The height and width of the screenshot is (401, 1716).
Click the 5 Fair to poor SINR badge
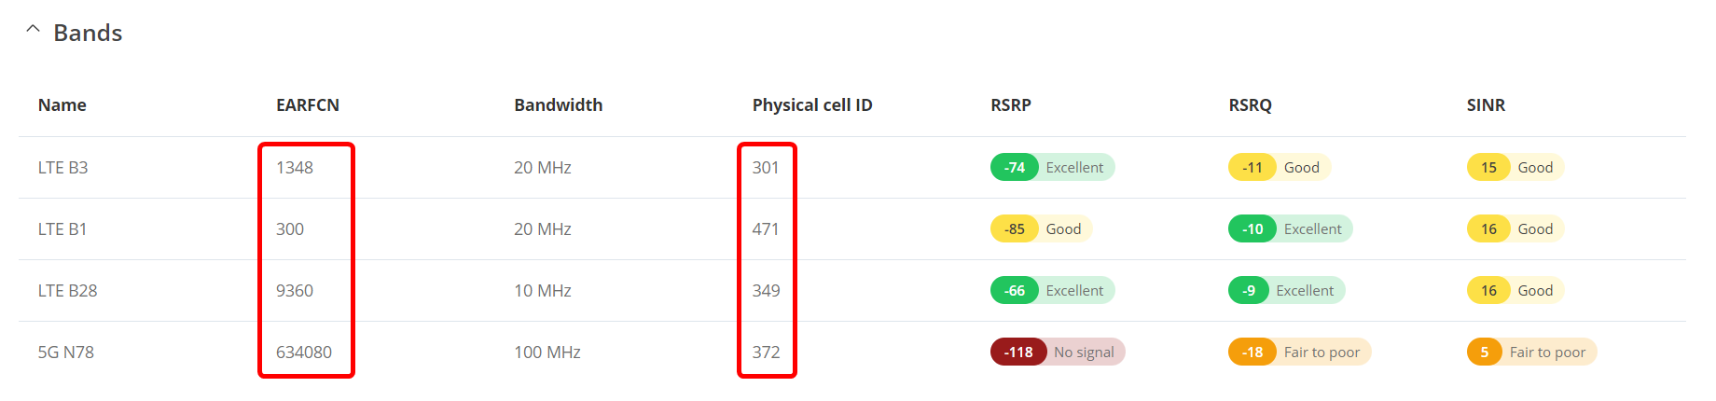[x=1531, y=353]
